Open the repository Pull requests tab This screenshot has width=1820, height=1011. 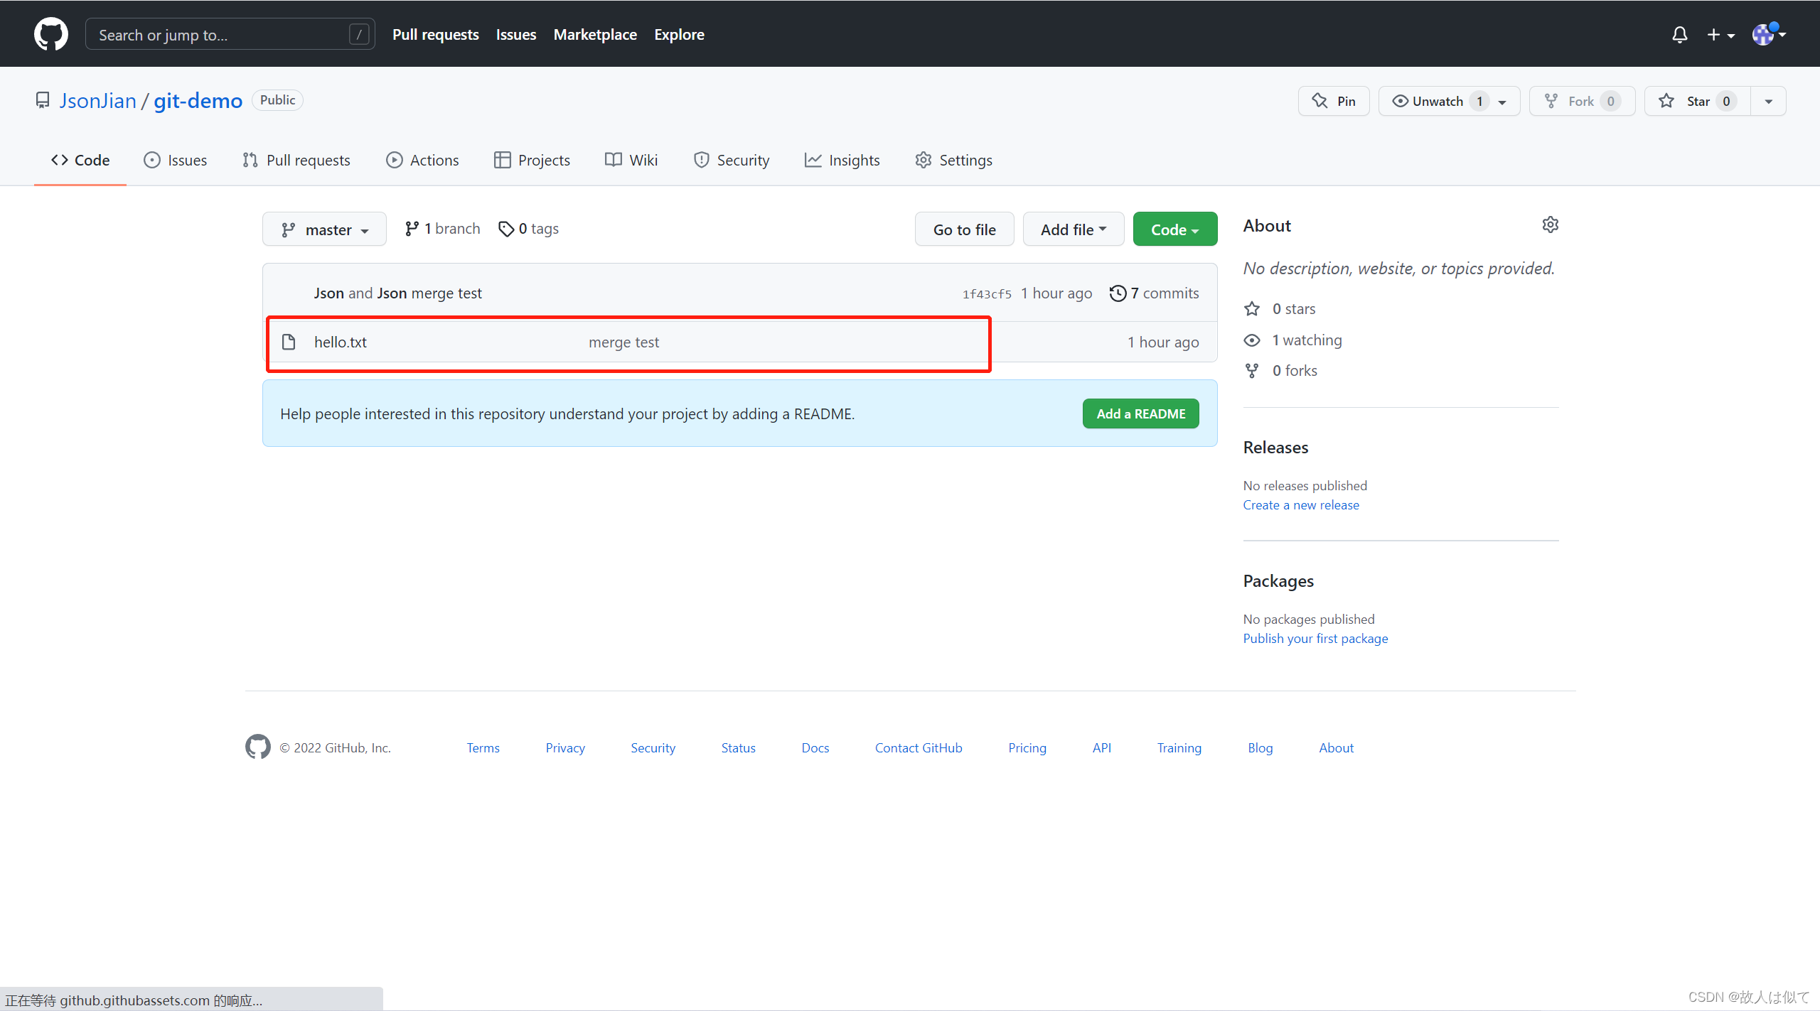tap(296, 160)
